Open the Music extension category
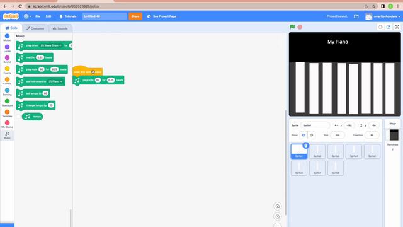 [7, 135]
